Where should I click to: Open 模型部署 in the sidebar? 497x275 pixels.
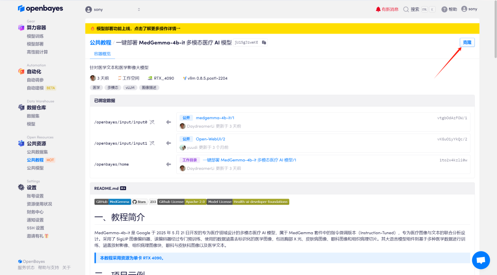point(35,44)
